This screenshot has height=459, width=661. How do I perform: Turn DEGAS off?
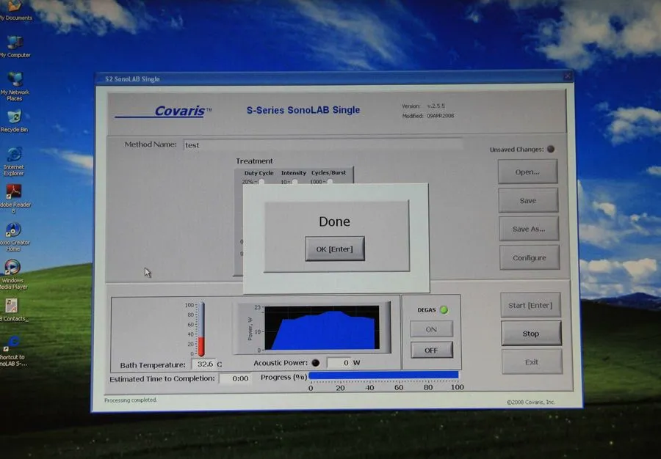432,350
